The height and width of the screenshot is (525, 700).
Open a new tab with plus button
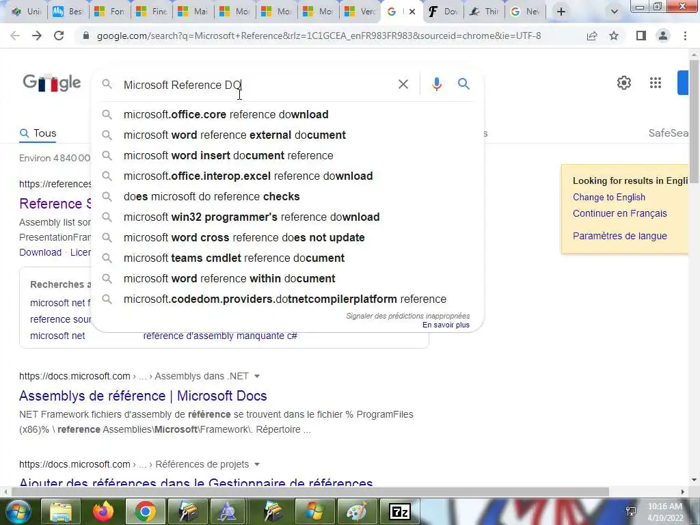point(561,12)
